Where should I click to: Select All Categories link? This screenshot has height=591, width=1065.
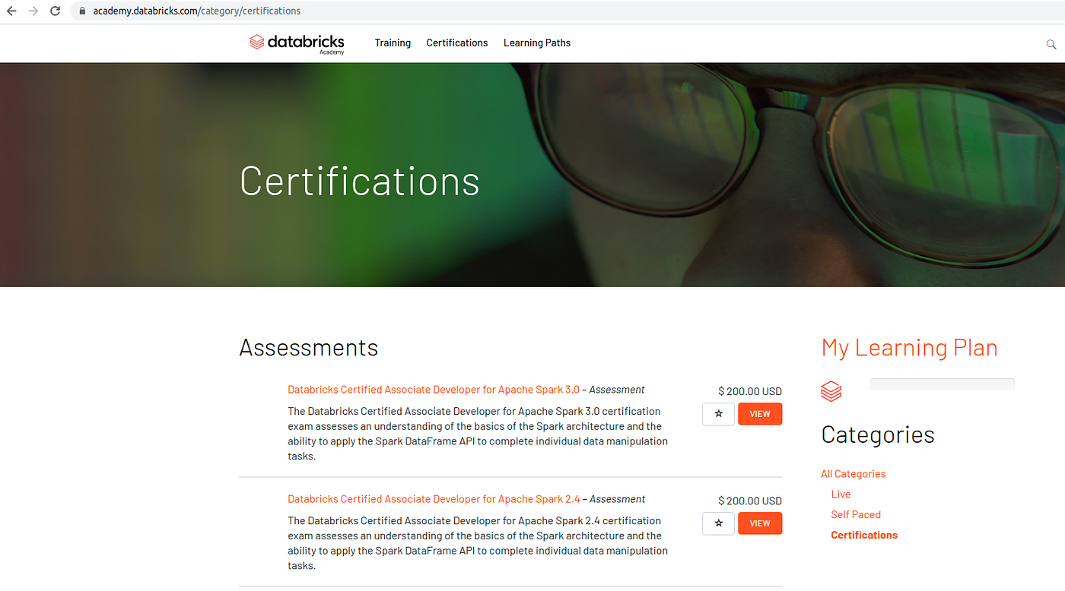pos(854,474)
